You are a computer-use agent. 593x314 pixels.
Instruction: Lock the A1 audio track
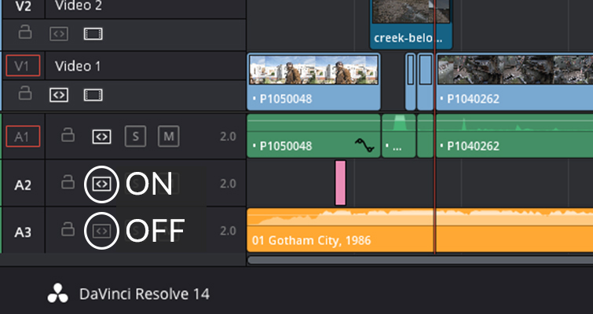coord(68,136)
